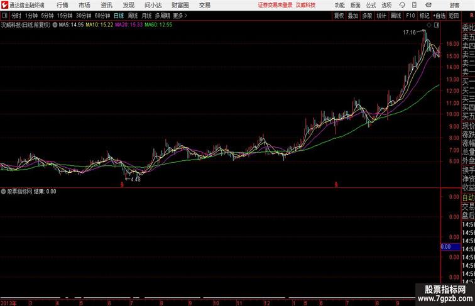Open the headset customer service icon
Screen dimensions: 475x306
pyautogui.click(x=402, y=5)
